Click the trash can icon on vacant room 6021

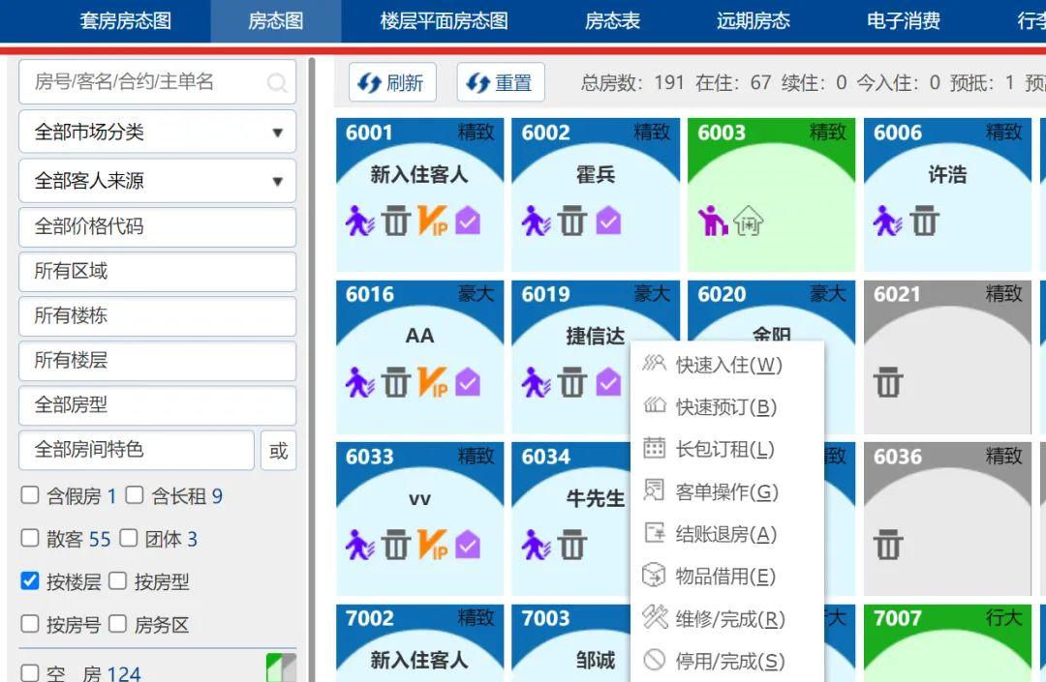click(x=887, y=383)
